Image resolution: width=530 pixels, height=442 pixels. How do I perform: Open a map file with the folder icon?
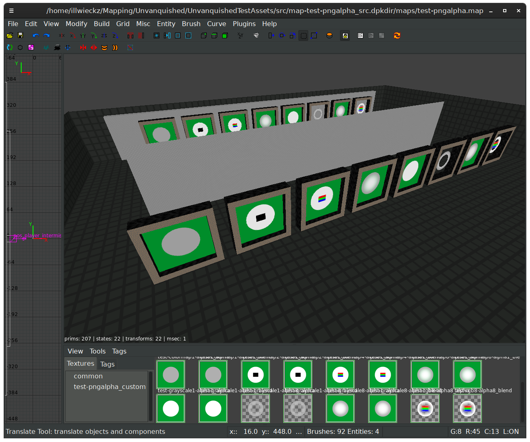[10, 35]
